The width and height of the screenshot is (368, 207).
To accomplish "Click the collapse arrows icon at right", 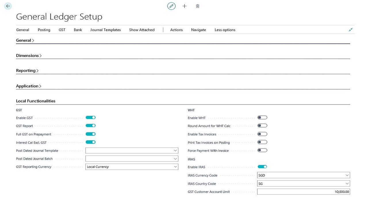I will (350, 30).
